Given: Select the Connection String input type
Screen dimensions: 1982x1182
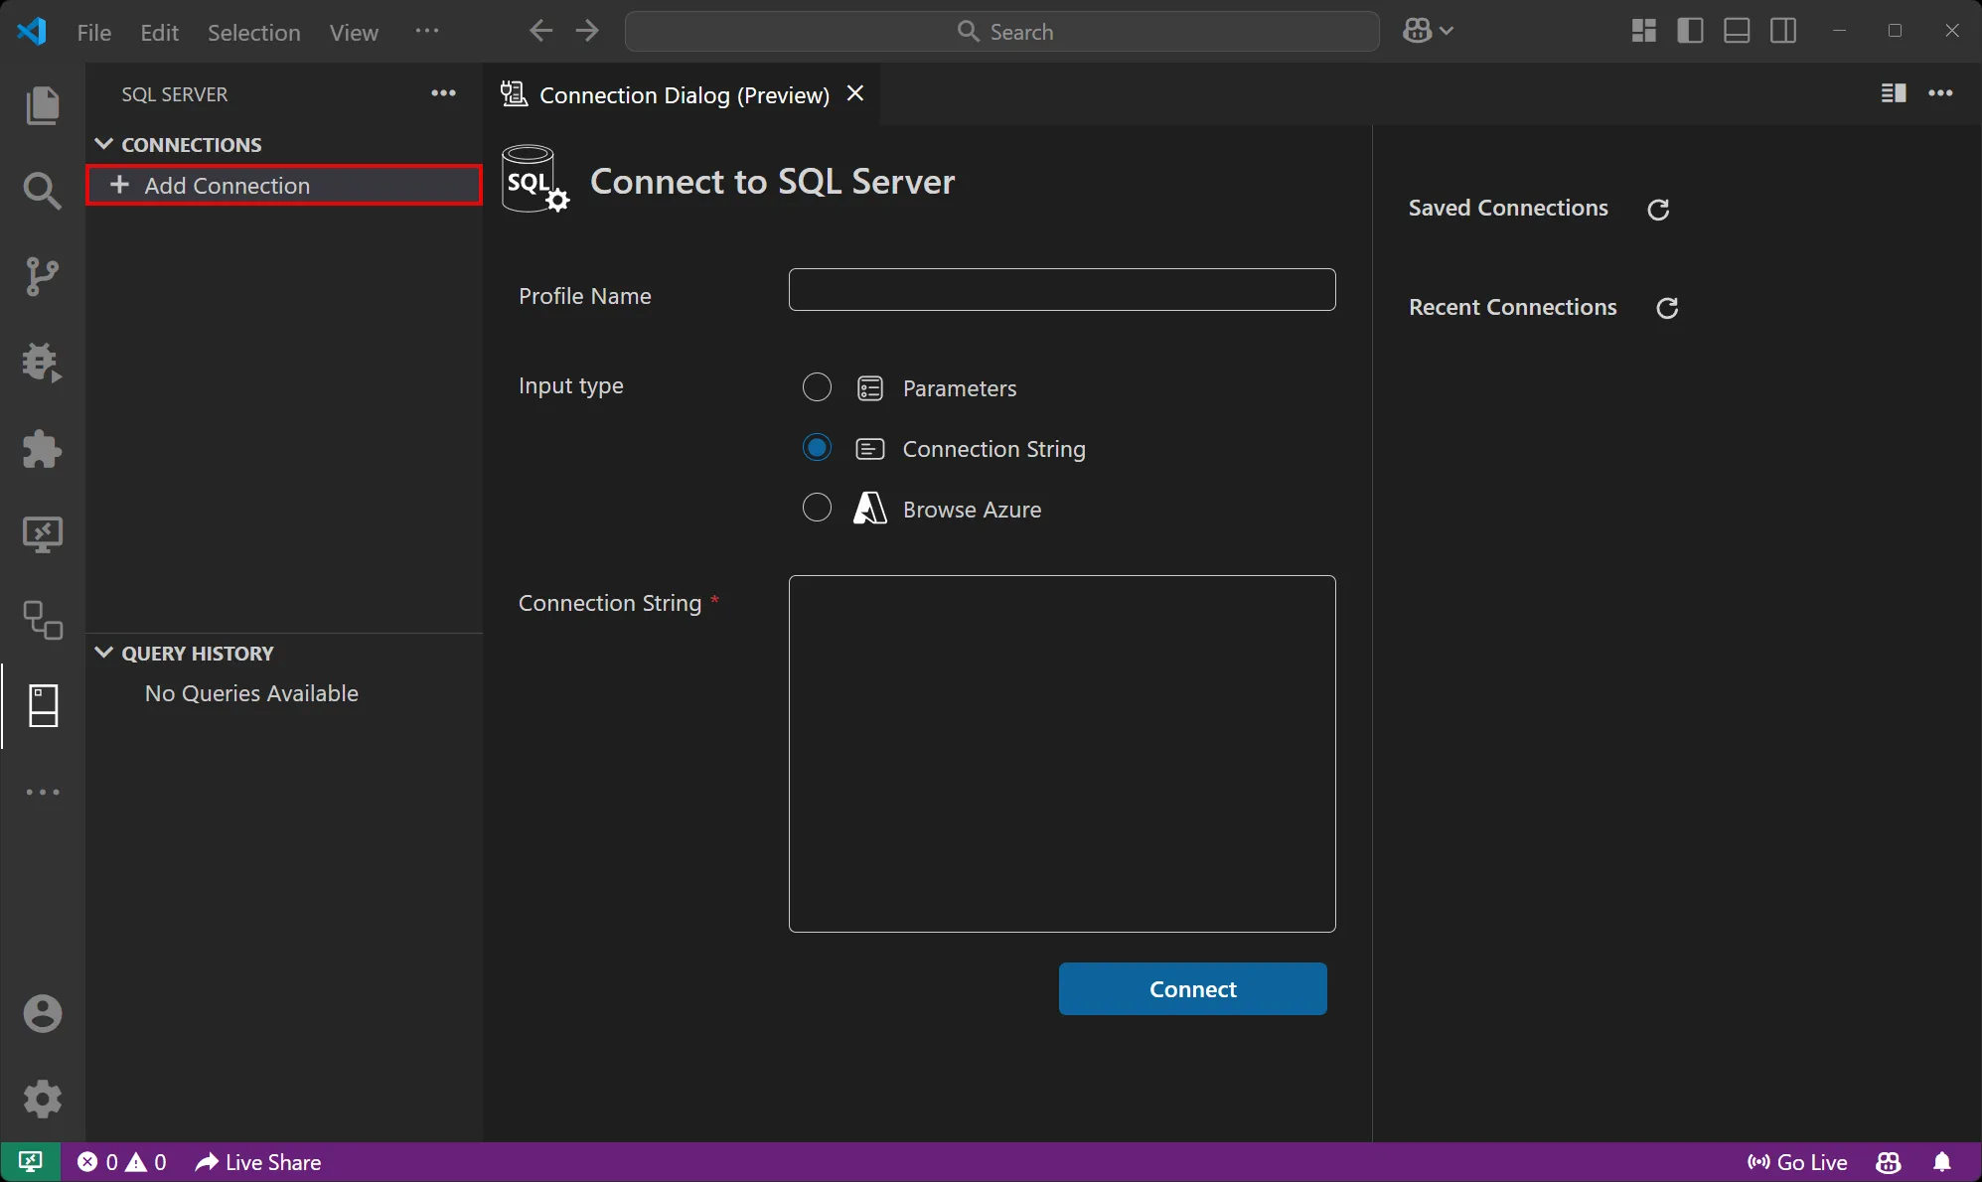Looking at the screenshot, I should (816, 448).
